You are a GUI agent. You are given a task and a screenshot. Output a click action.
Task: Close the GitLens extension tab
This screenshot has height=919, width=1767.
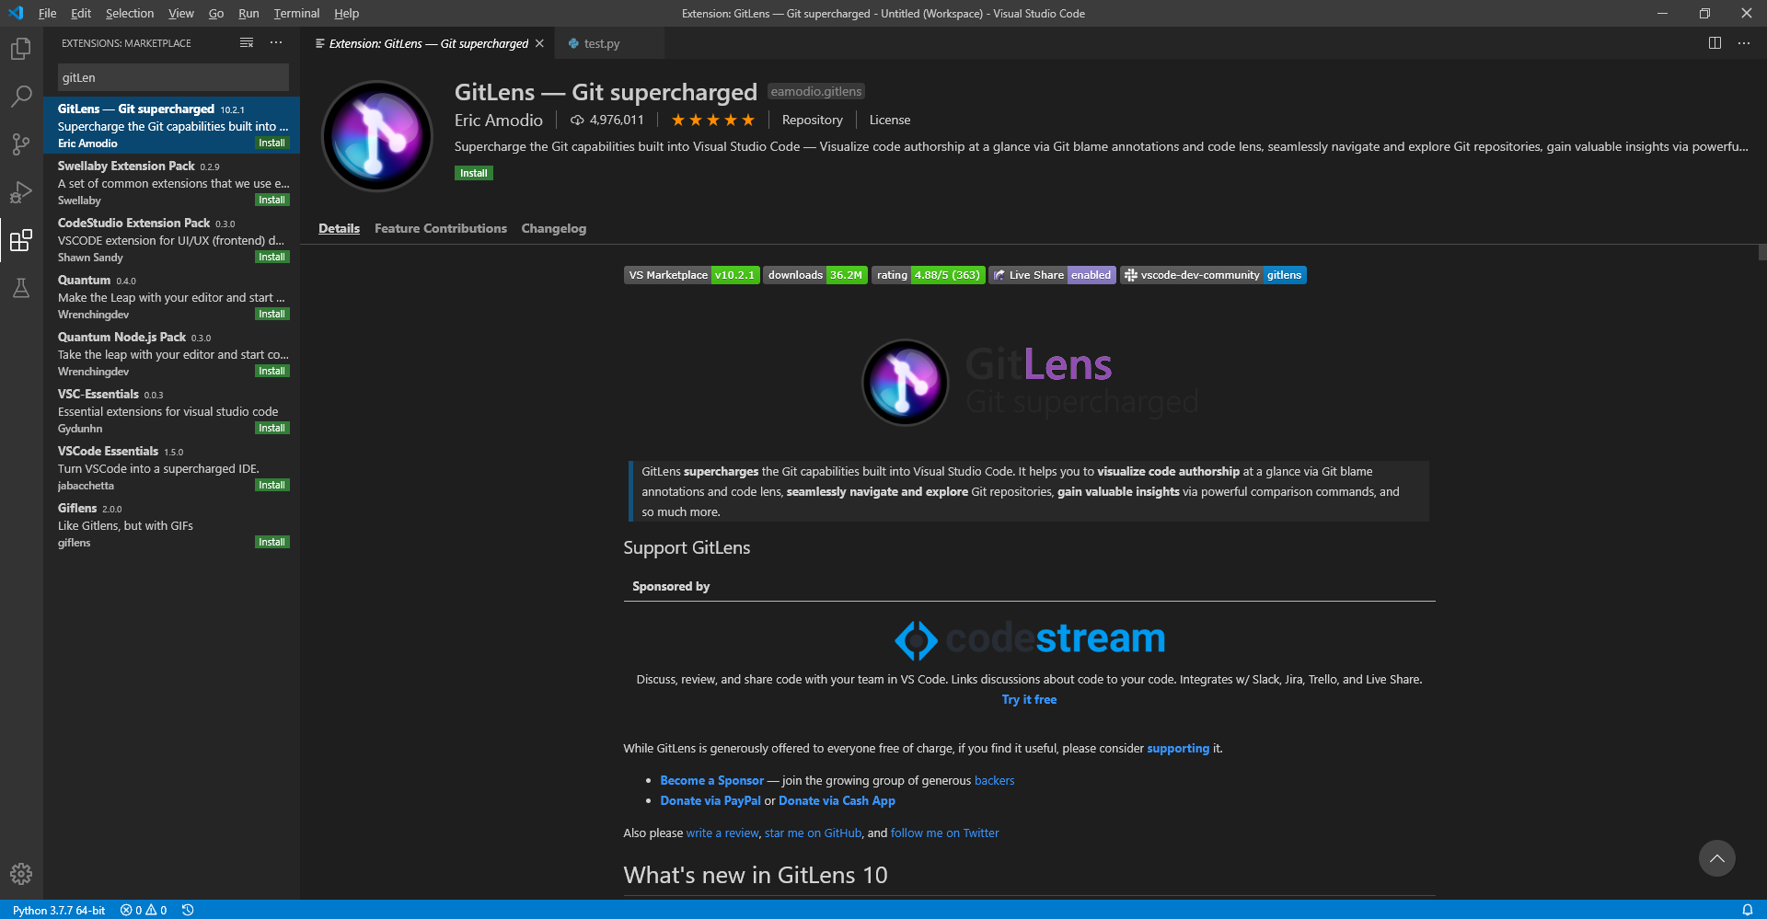(x=539, y=43)
